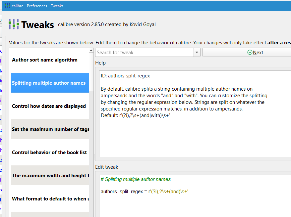Click the ID: authors_split_regex line in Help
The width and height of the screenshot is (291, 217).
click(125, 76)
